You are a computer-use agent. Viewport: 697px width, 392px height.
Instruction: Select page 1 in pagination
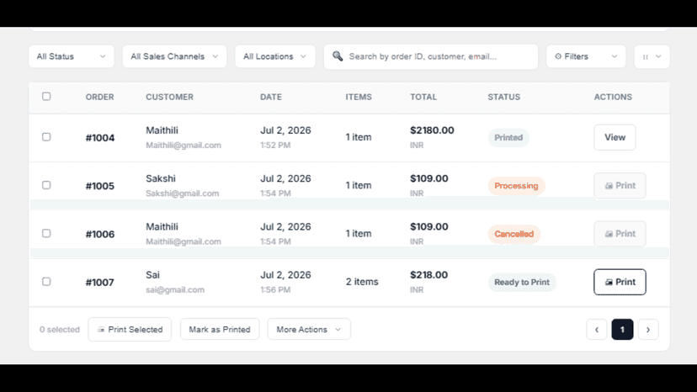tap(622, 330)
